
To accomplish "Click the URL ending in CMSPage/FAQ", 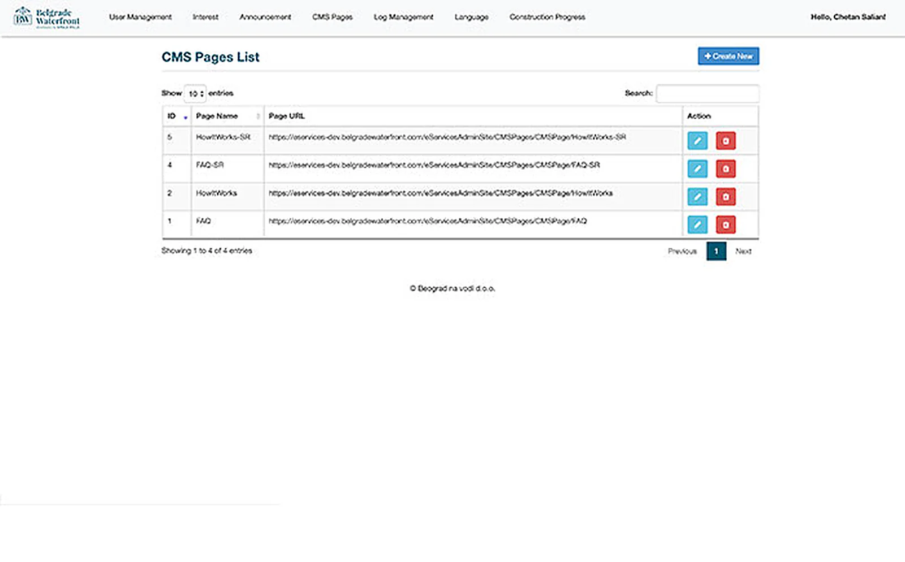I will click(428, 221).
